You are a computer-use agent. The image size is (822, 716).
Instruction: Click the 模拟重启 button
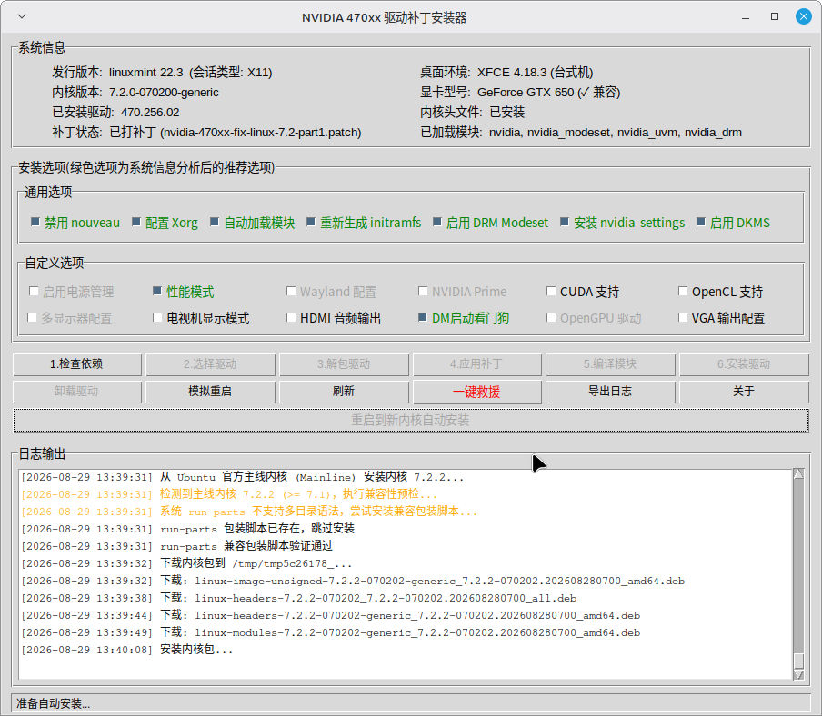point(210,392)
